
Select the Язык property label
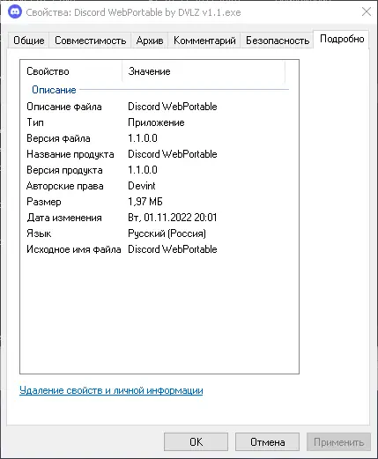coord(39,233)
